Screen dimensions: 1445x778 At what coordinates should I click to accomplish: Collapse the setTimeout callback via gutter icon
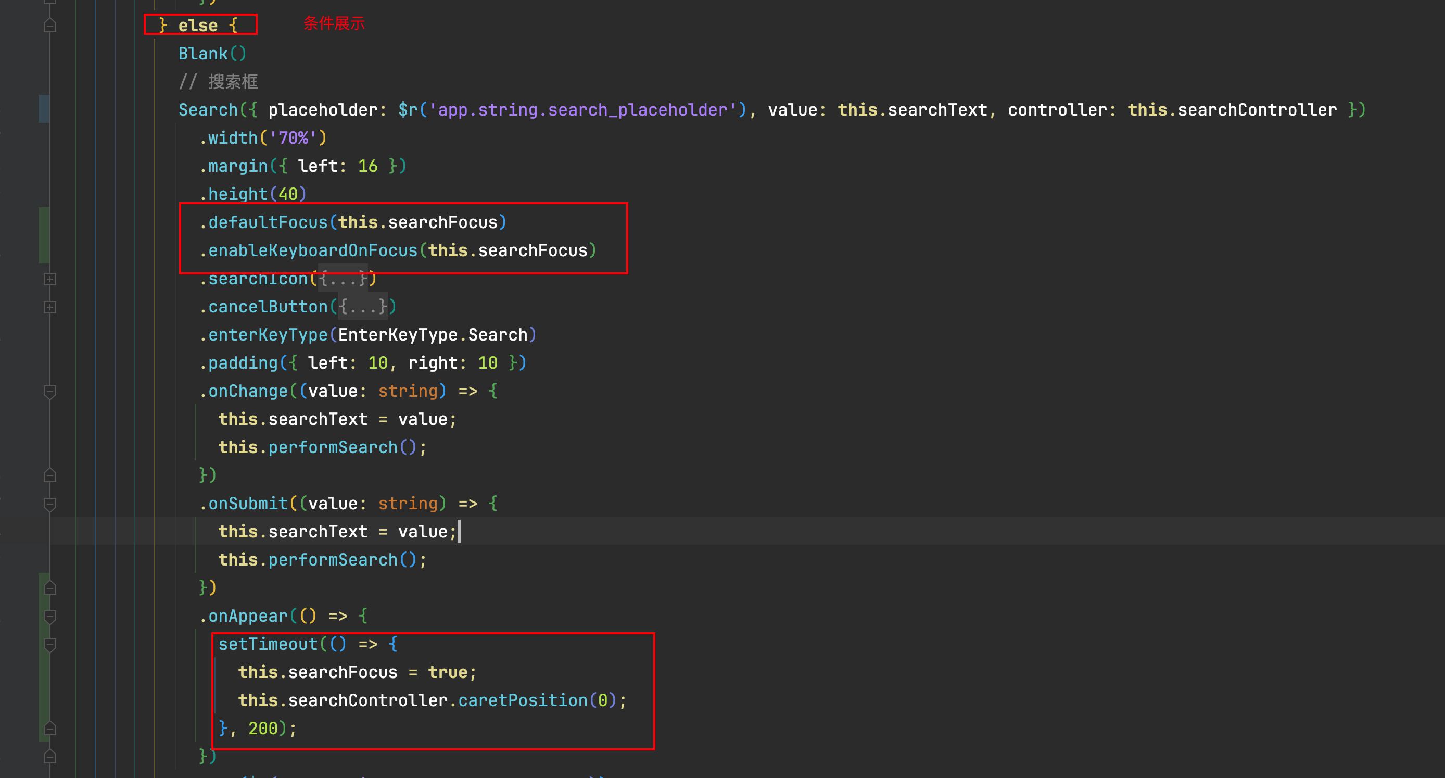(50, 644)
